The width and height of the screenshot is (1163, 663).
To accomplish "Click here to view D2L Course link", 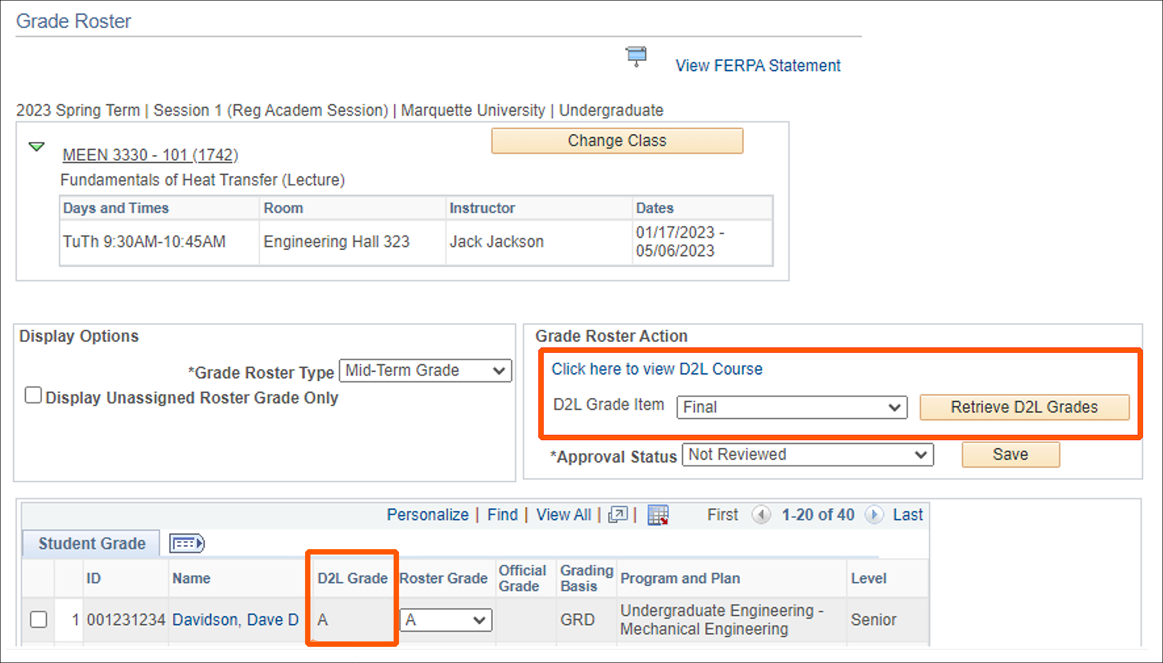I will point(657,369).
